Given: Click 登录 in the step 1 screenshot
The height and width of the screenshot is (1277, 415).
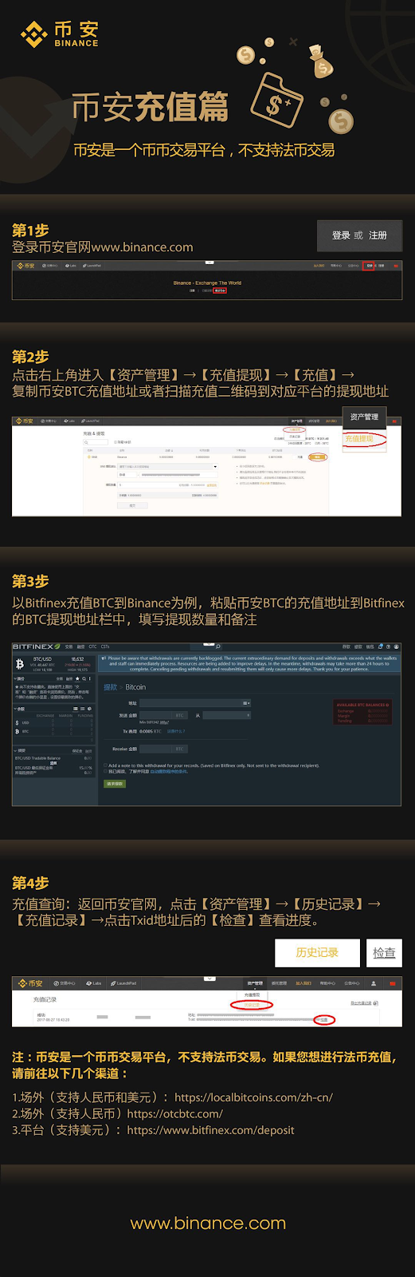Looking at the screenshot, I should [369, 266].
